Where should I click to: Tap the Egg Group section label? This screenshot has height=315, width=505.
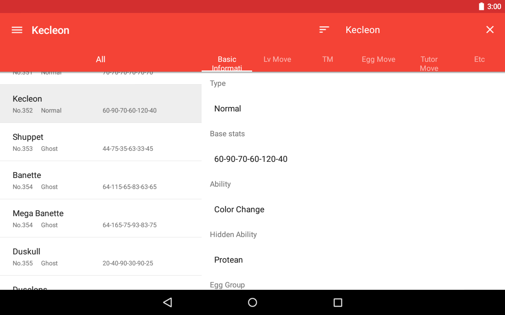coord(227,285)
